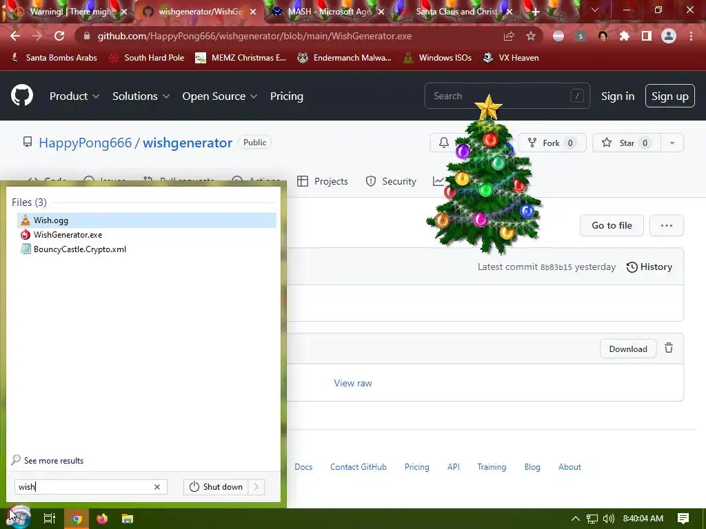706x529 pixels.
Task: Click the volume speaker tray icon
Action: point(608,519)
